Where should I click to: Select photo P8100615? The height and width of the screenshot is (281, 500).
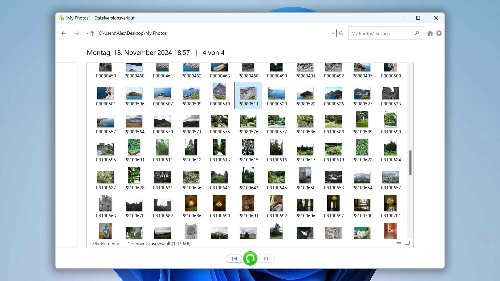pos(248,151)
